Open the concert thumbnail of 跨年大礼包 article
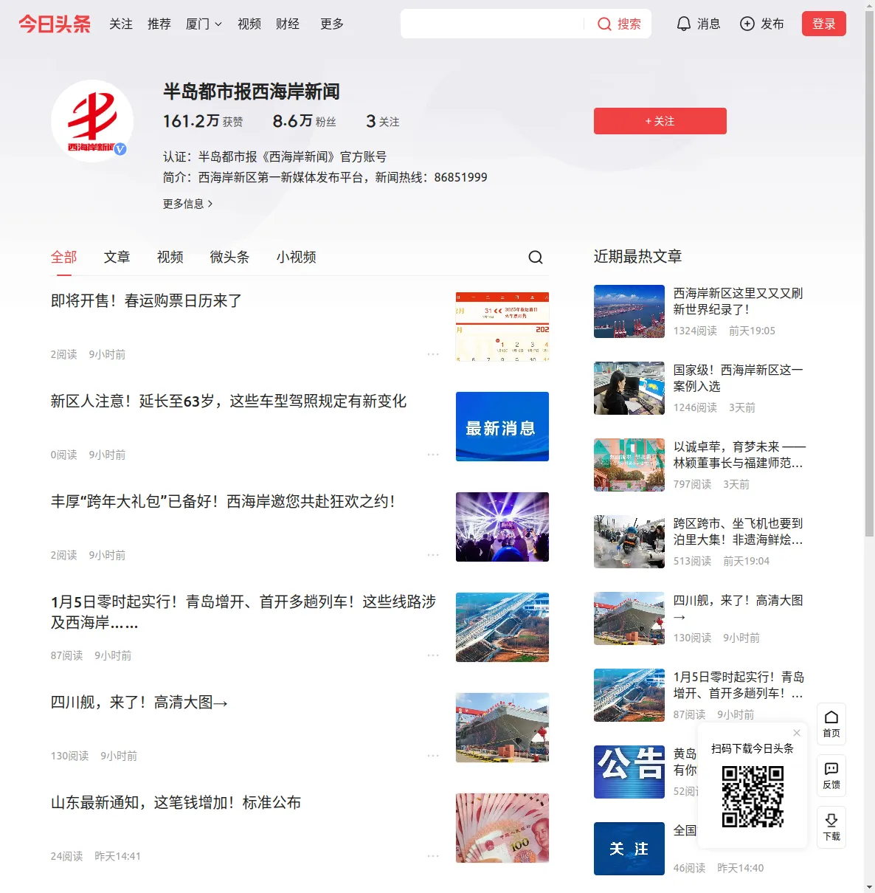This screenshot has width=875, height=893. click(502, 527)
